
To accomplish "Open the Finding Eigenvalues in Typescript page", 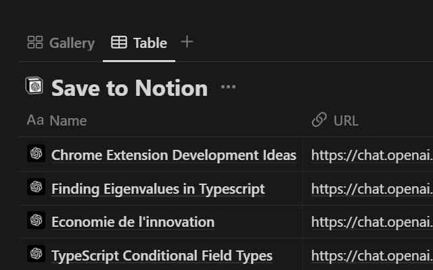I will [x=158, y=189].
